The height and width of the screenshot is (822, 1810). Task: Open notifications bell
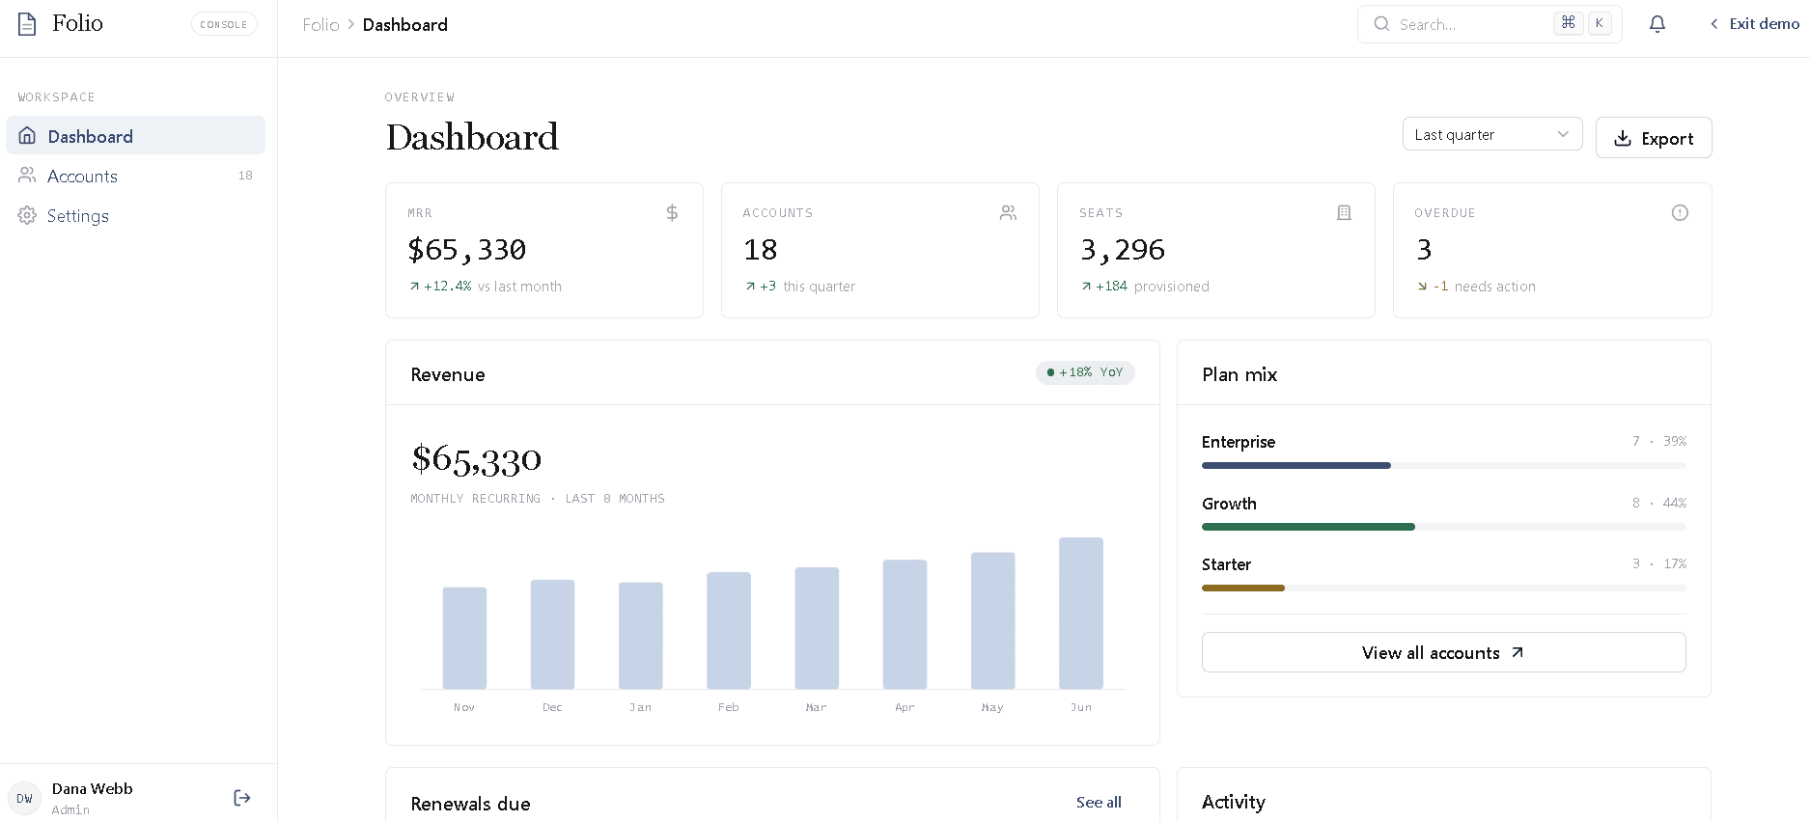1657,24
